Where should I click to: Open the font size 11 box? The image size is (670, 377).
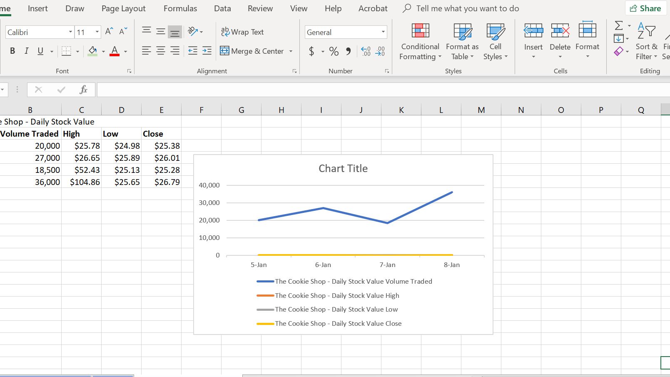pyautogui.click(x=88, y=32)
